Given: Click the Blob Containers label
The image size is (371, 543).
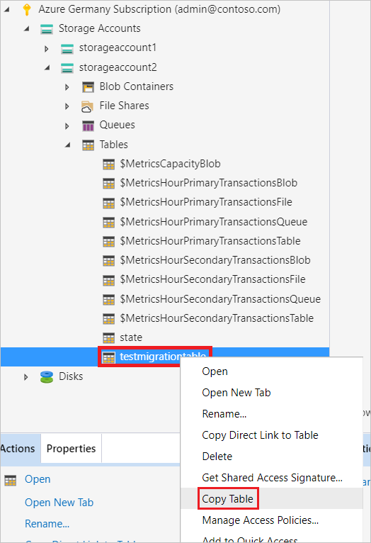Looking at the screenshot, I should pos(137,86).
